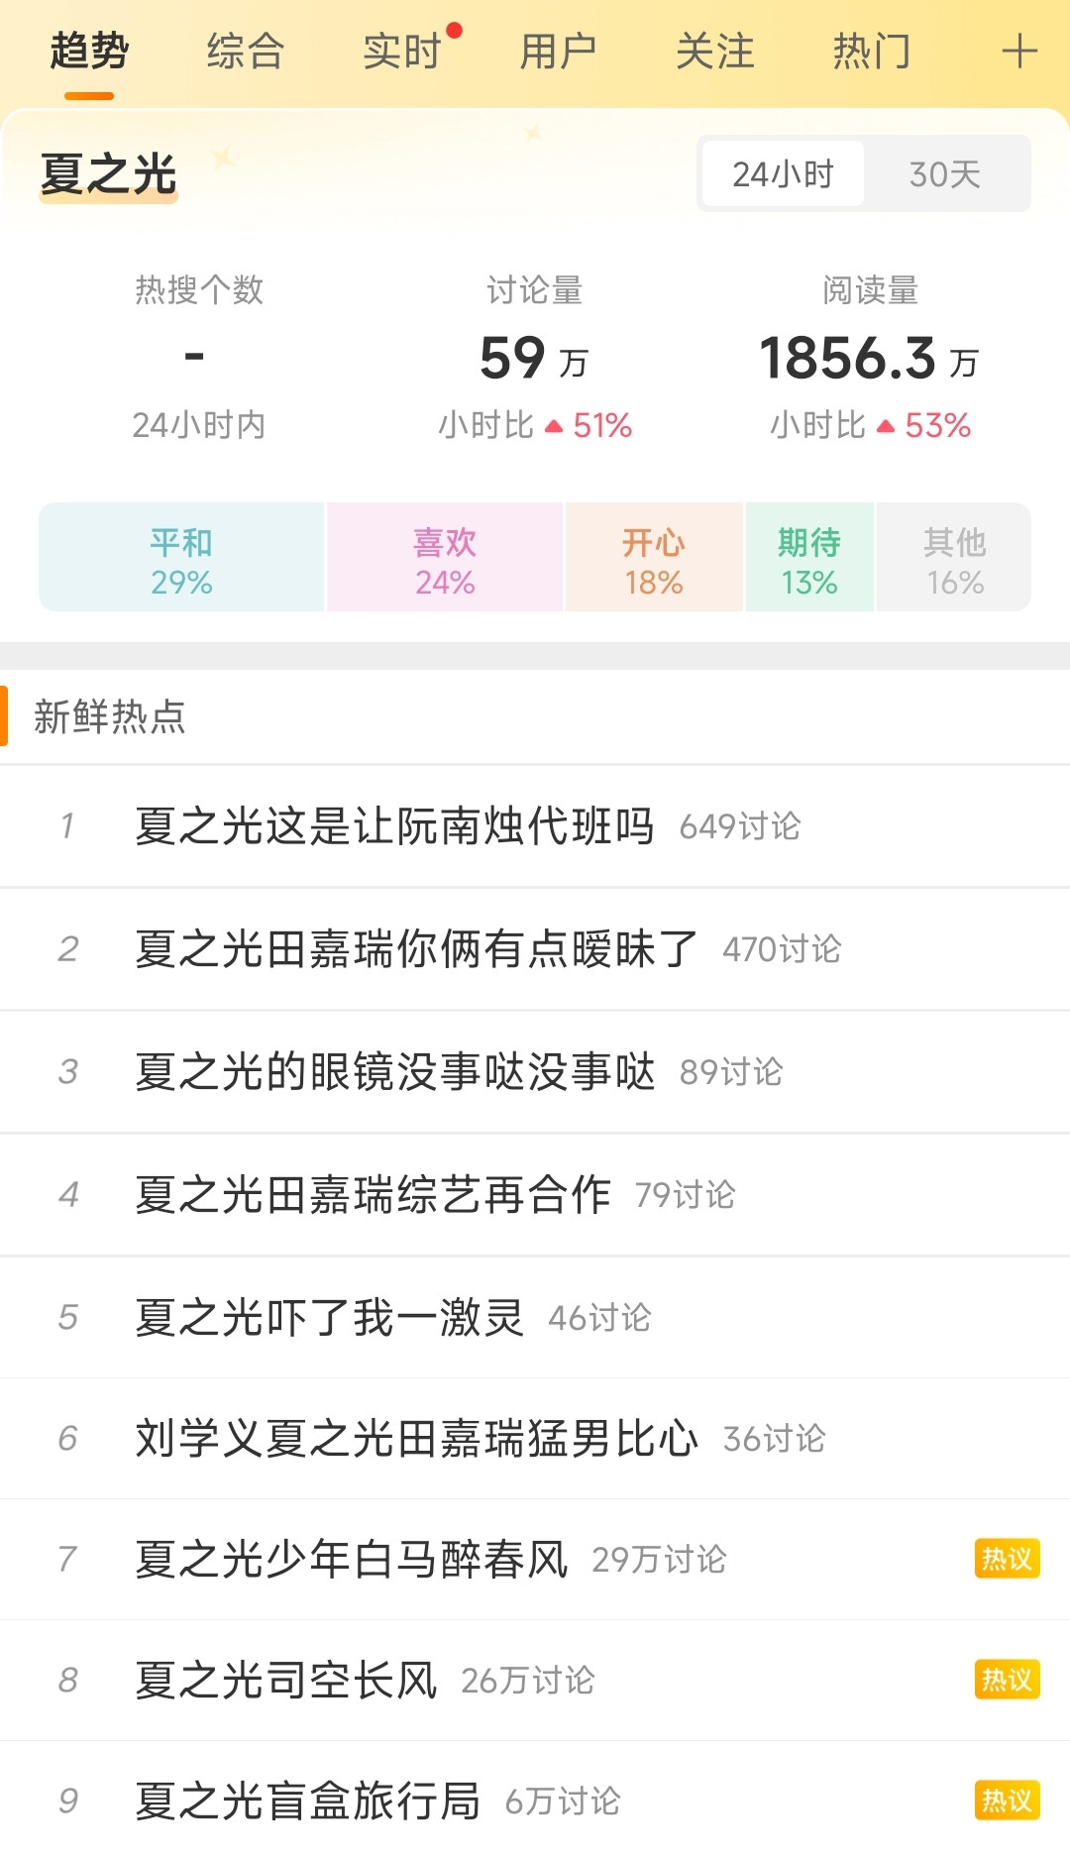Image resolution: width=1070 pixels, height=1857 pixels.
Task: Select the 24小时 time range
Action: [x=783, y=174]
